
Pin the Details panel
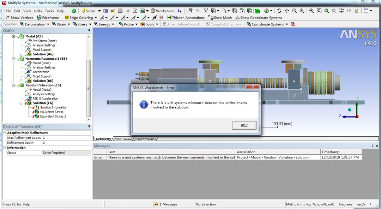click(89, 127)
